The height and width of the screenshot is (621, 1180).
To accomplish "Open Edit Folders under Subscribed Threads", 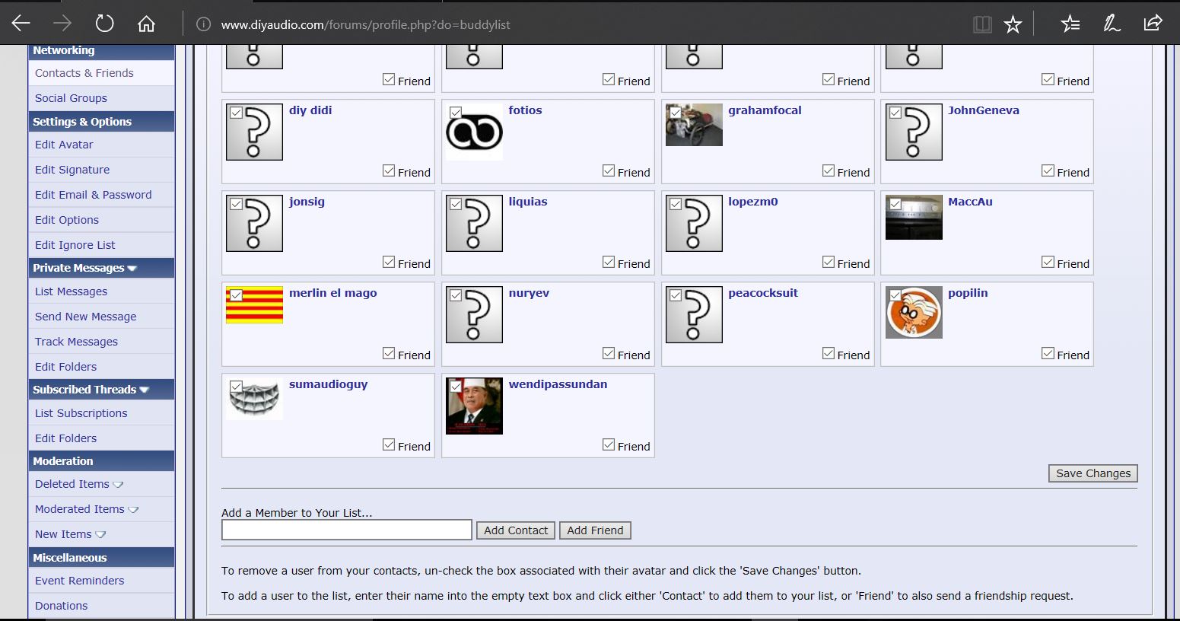I will [x=65, y=438].
